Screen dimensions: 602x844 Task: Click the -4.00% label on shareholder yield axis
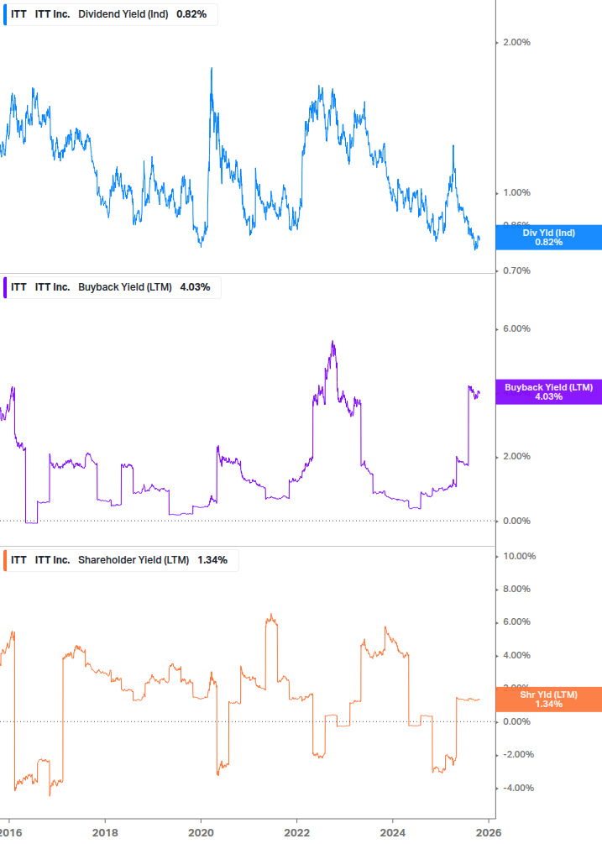[x=516, y=788]
